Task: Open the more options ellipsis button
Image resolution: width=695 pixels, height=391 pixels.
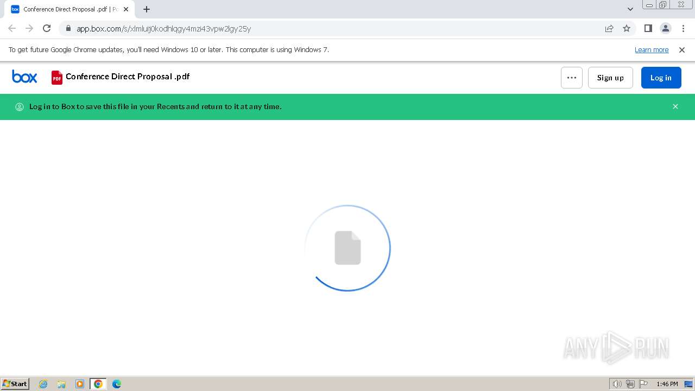Action: tap(572, 78)
